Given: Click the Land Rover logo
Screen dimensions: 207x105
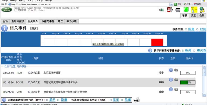Looking at the screenshot, I should pos(7,10).
